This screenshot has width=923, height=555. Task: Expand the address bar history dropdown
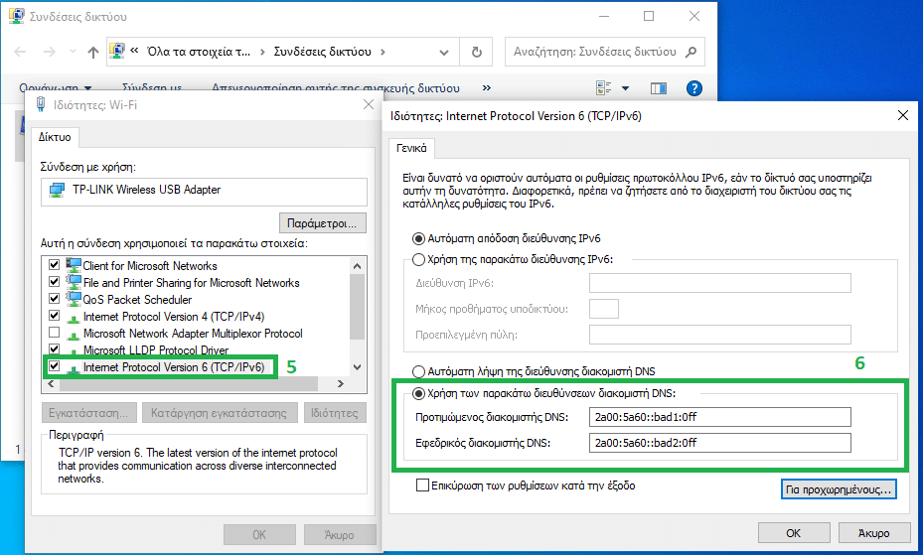pyautogui.click(x=444, y=53)
